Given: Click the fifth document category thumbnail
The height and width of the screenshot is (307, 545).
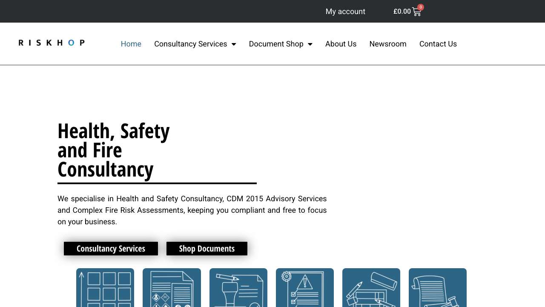Looking at the screenshot, I should [371, 290].
